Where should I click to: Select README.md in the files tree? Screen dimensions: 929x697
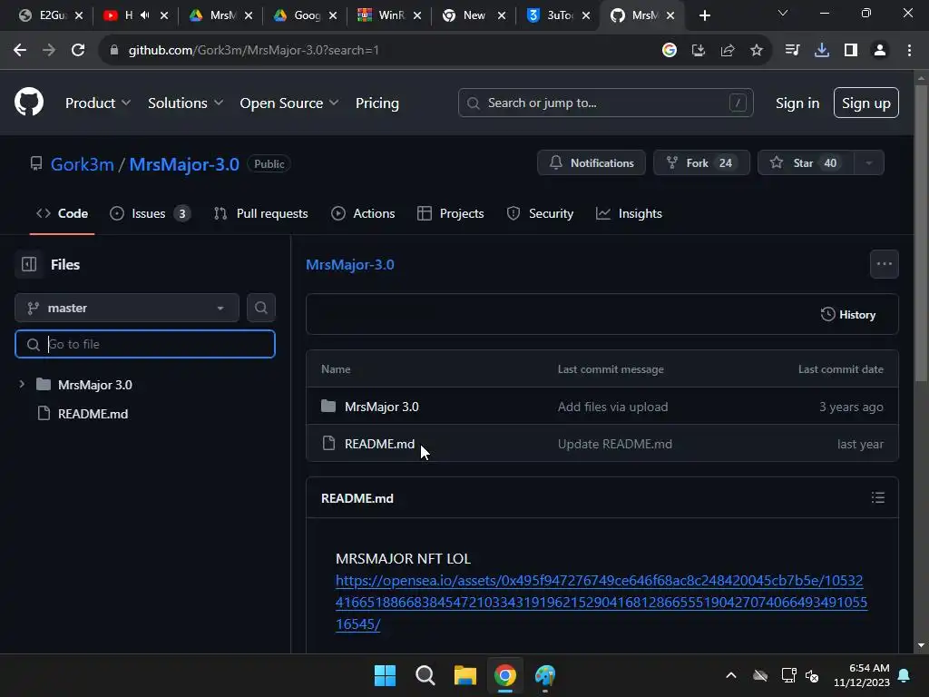click(x=93, y=414)
